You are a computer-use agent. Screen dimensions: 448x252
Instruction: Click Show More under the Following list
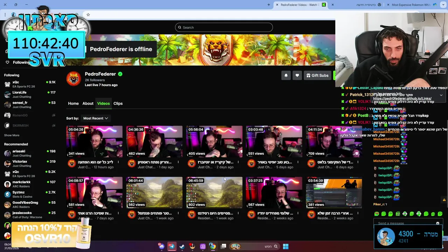coord(12,135)
